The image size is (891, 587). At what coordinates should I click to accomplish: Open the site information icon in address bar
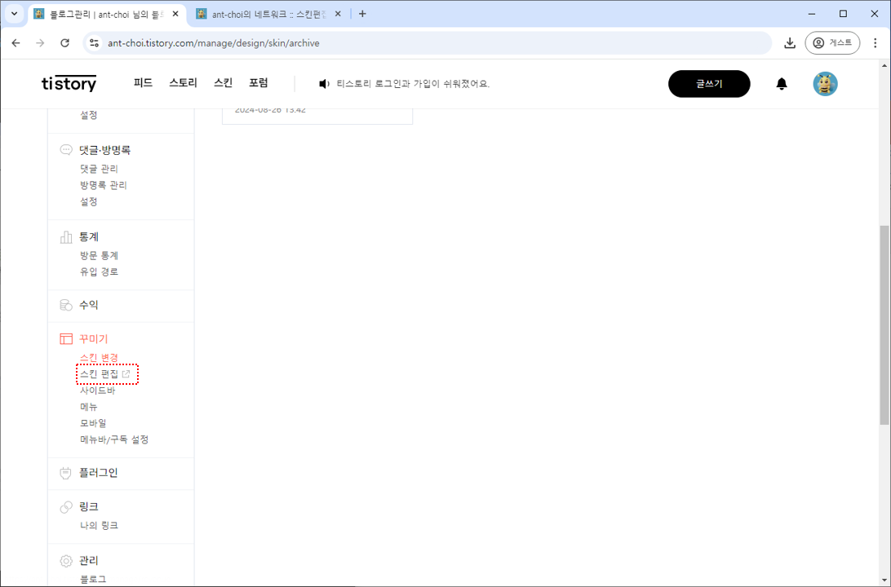[95, 43]
